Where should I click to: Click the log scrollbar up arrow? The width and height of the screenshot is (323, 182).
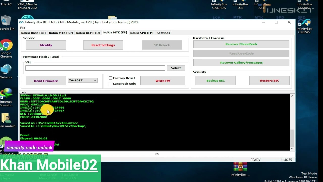click(292, 96)
